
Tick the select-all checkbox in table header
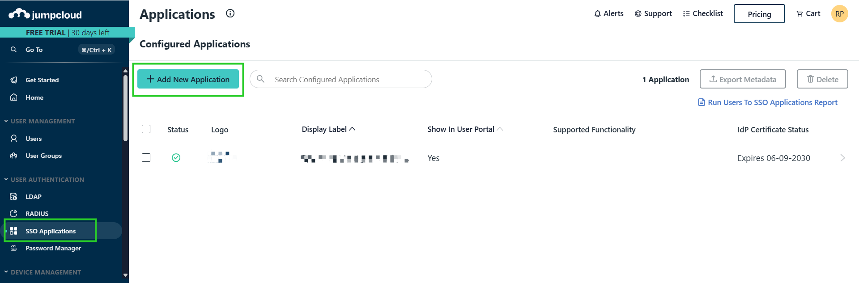point(146,129)
